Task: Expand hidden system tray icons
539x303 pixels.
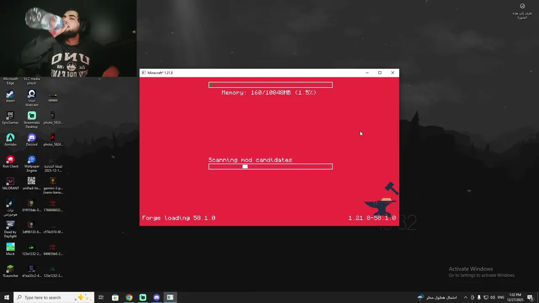Action: coord(465,298)
